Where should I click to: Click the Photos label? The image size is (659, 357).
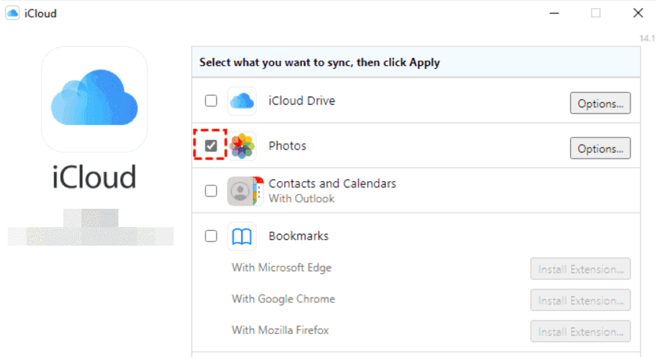coord(287,146)
